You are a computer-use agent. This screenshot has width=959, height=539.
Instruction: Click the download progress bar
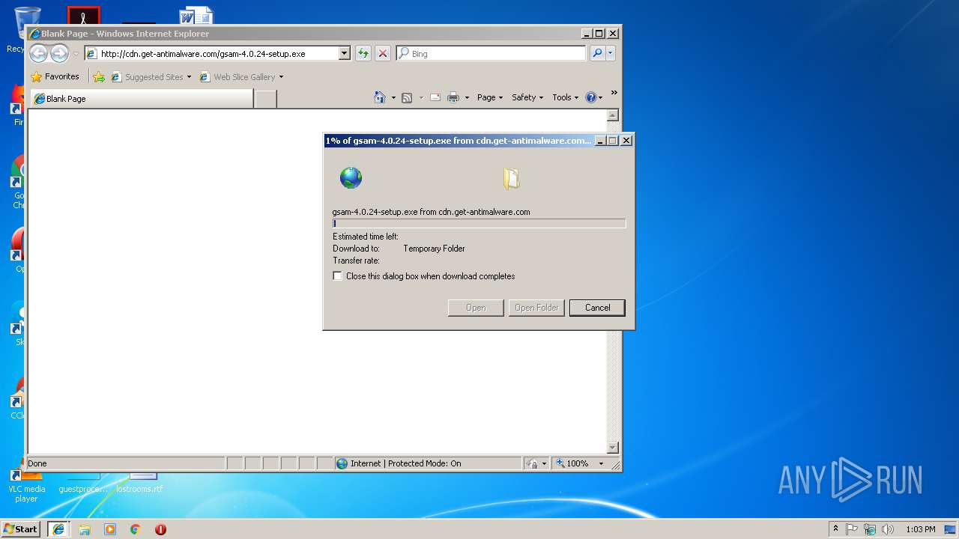[x=479, y=223]
